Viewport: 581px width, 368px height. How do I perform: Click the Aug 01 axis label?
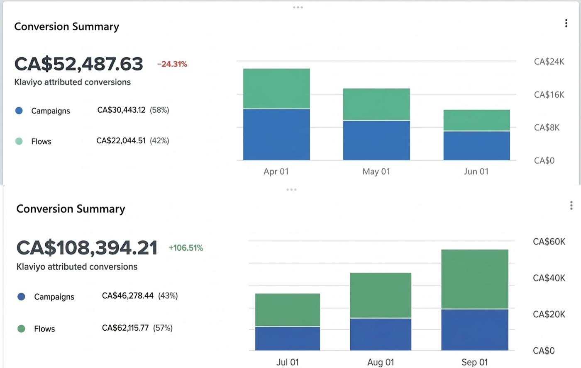381,362
